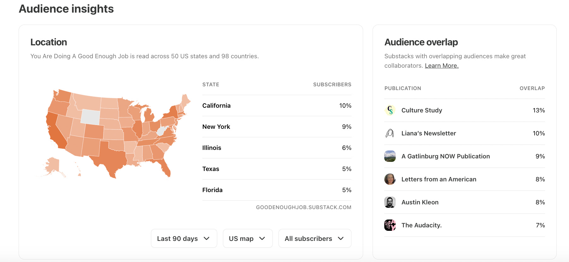Open the Culture Study publication name
Image resolution: width=569 pixels, height=262 pixels.
pos(422,110)
